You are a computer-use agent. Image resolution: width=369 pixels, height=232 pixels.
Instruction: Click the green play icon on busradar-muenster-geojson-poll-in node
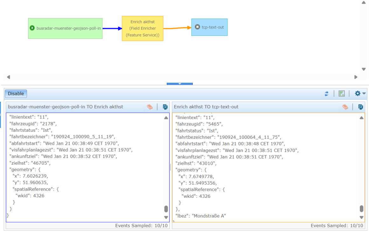click(32, 28)
